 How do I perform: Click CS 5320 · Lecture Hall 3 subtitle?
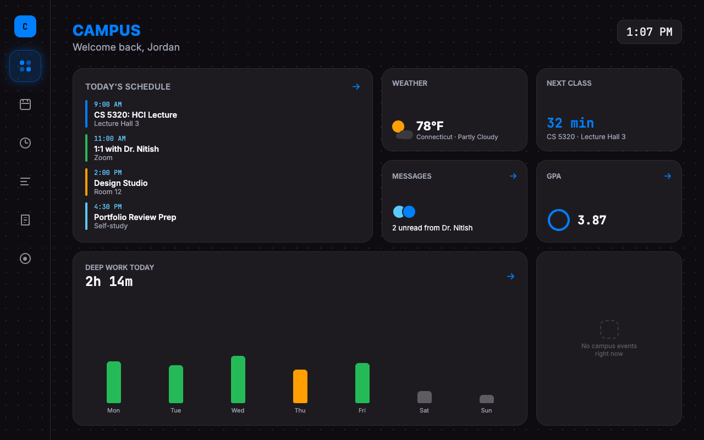(586, 137)
